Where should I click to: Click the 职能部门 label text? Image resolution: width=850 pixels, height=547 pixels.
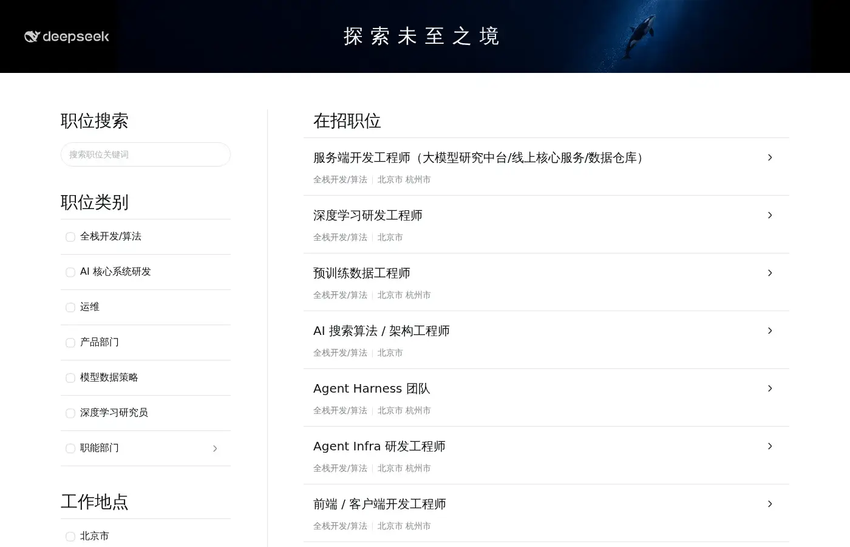click(100, 448)
